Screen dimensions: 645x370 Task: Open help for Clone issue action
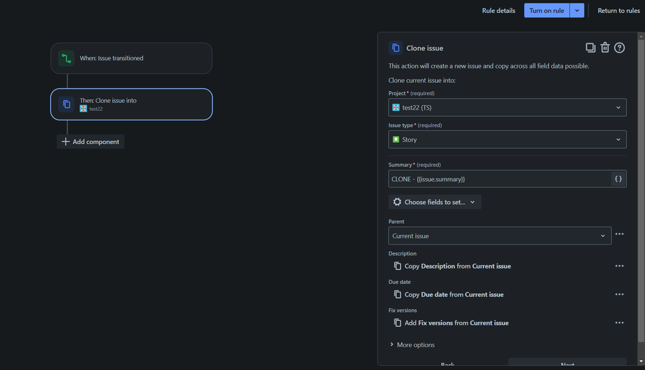(x=619, y=48)
